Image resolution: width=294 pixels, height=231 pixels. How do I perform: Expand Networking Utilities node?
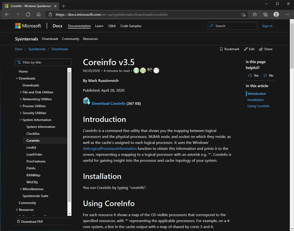pos(21,99)
